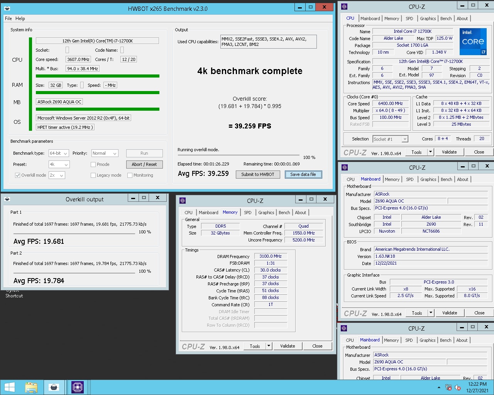Image resolution: width=494 pixels, height=395 pixels.
Task: Click ASRock Z690 AQUA OC motherboard field
Action: 59,102
